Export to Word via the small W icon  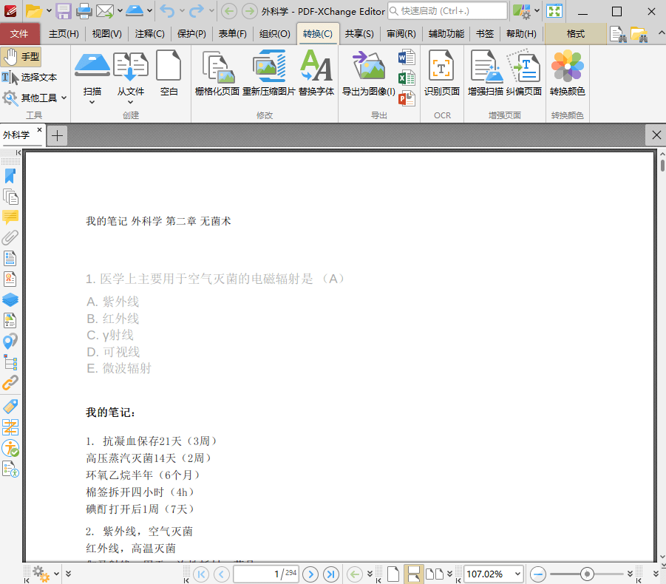click(x=406, y=57)
